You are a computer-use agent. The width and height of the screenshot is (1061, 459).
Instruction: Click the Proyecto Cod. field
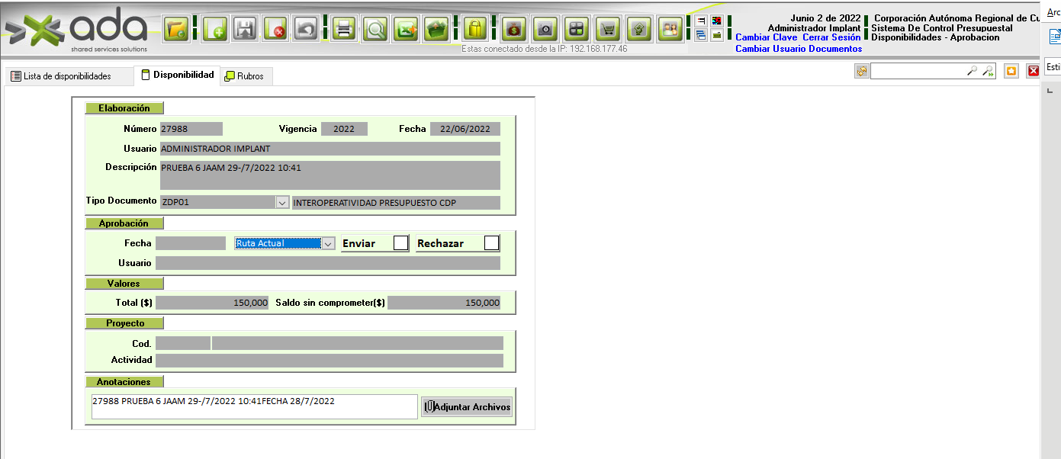pos(183,343)
